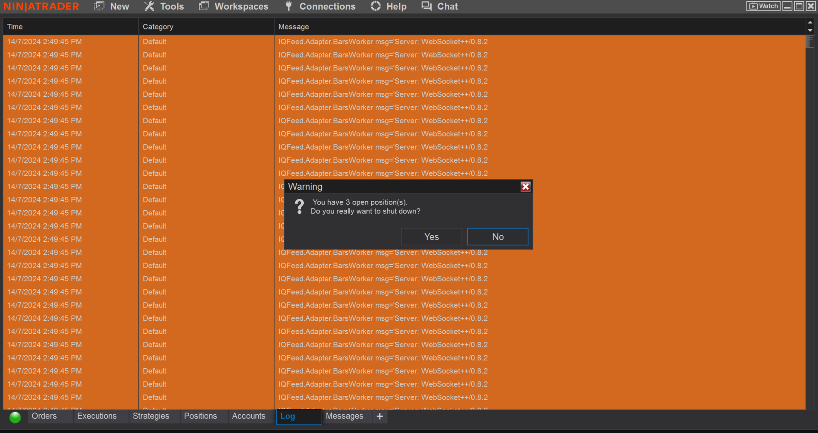The height and width of the screenshot is (433, 818).
Task: Open the Tools menu
Action: point(164,6)
